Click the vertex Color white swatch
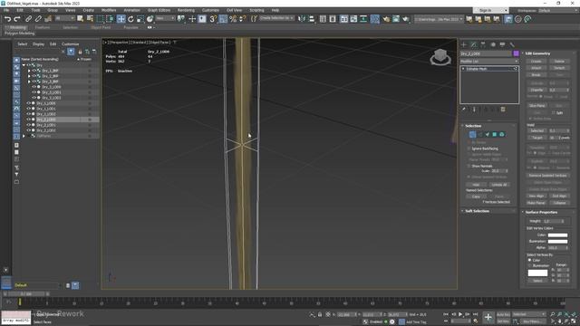 point(557,235)
